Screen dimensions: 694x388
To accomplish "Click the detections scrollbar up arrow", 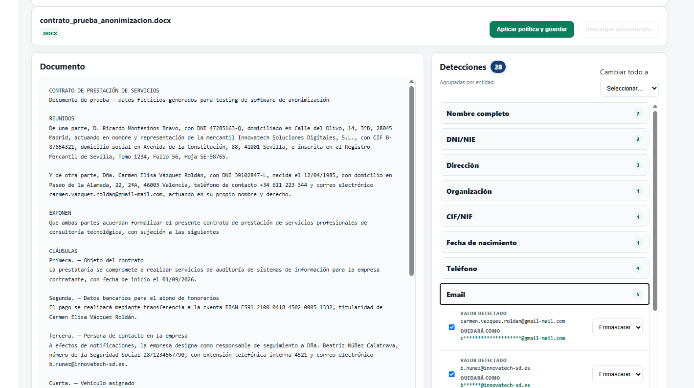I will (x=655, y=106).
